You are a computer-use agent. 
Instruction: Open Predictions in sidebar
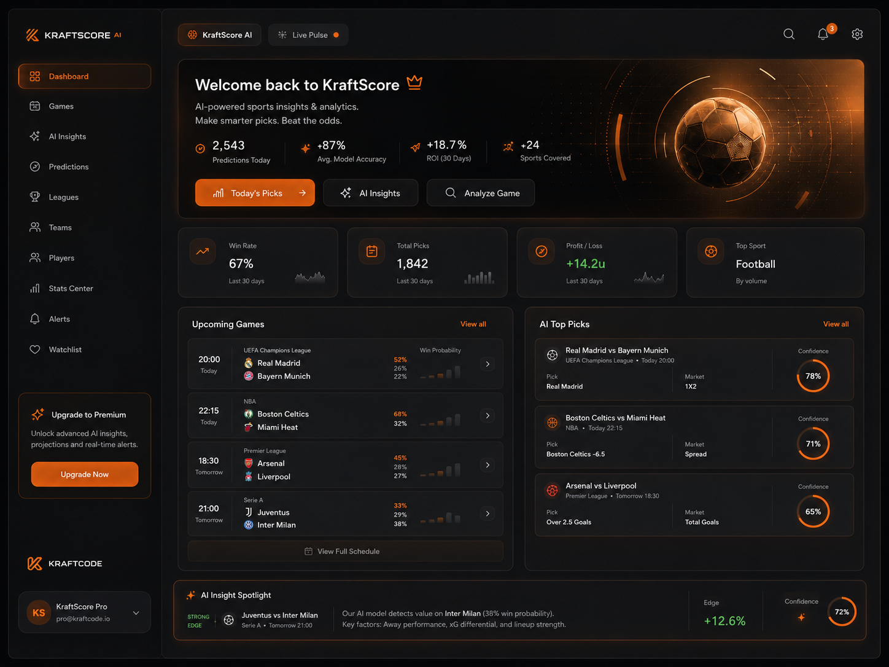(x=85, y=166)
